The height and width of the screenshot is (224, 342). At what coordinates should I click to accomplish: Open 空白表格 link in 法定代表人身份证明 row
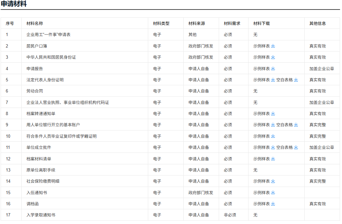284,80
